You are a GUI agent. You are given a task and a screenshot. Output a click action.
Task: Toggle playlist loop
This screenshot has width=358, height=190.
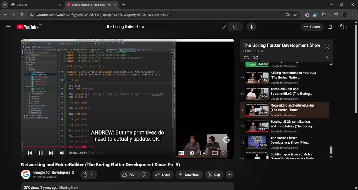tap(246, 58)
